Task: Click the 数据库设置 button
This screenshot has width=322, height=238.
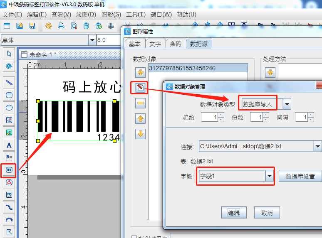Action: [300, 176]
